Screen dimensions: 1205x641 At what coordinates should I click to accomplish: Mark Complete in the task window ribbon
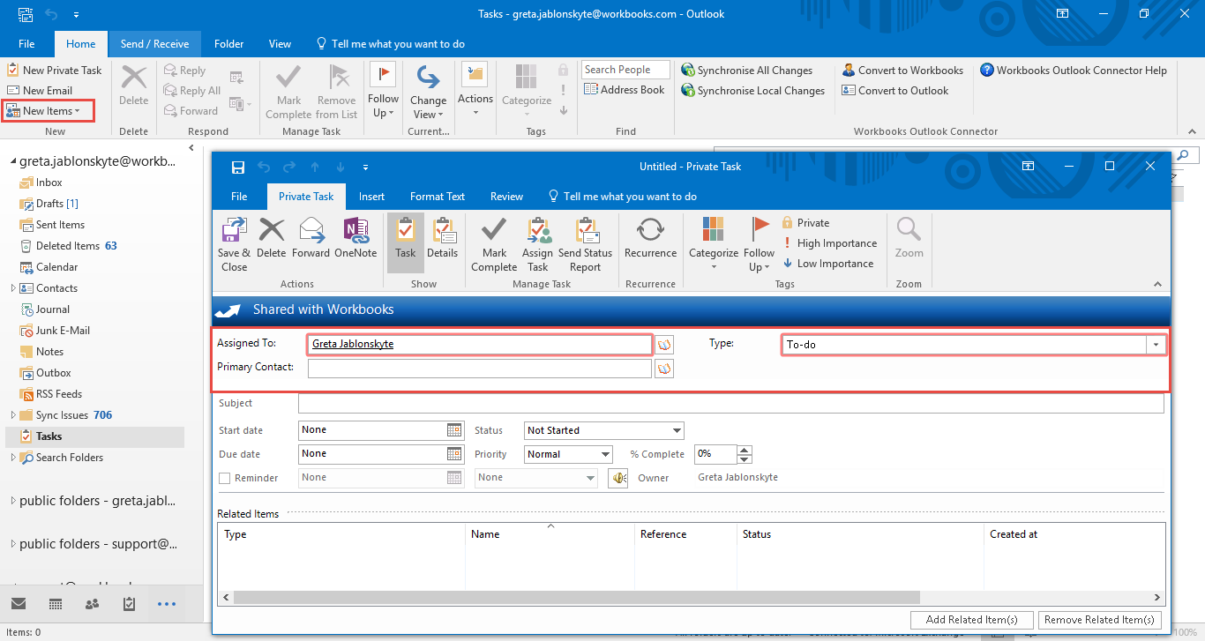click(x=494, y=244)
